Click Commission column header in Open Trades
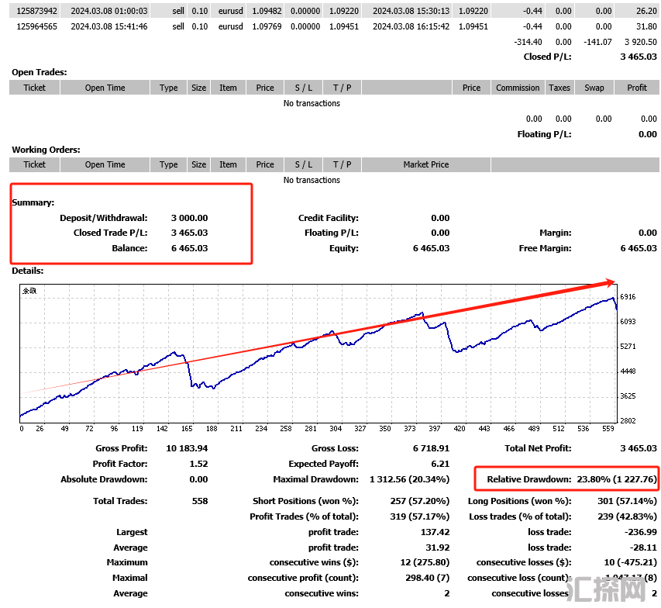Screen dimensions: 661x608 click(518, 88)
